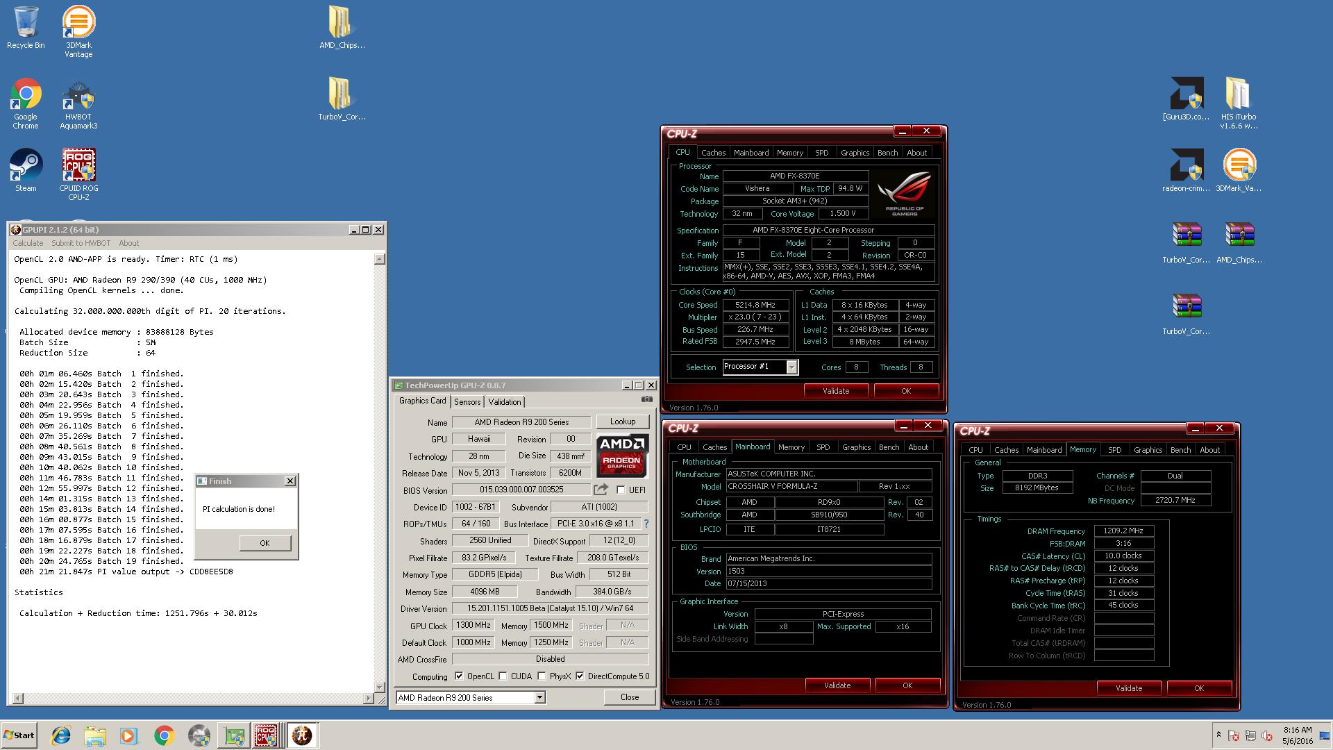1333x750 pixels.
Task: Open the Calculate menu in GPUPI
Action: point(28,243)
